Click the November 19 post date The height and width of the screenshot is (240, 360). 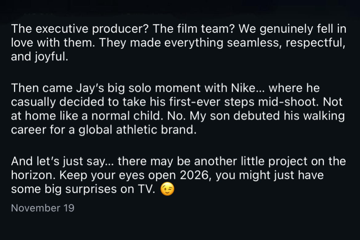tap(42, 208)
